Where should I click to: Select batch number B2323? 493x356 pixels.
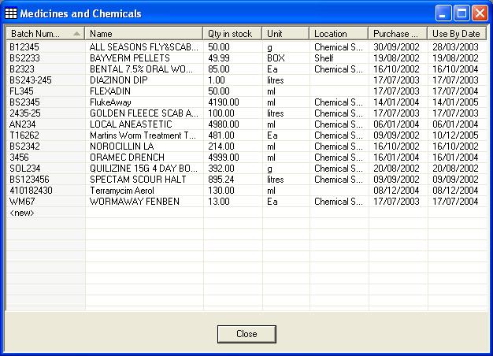click(46, 69)
